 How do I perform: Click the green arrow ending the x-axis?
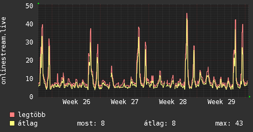[x=250, y=97]
